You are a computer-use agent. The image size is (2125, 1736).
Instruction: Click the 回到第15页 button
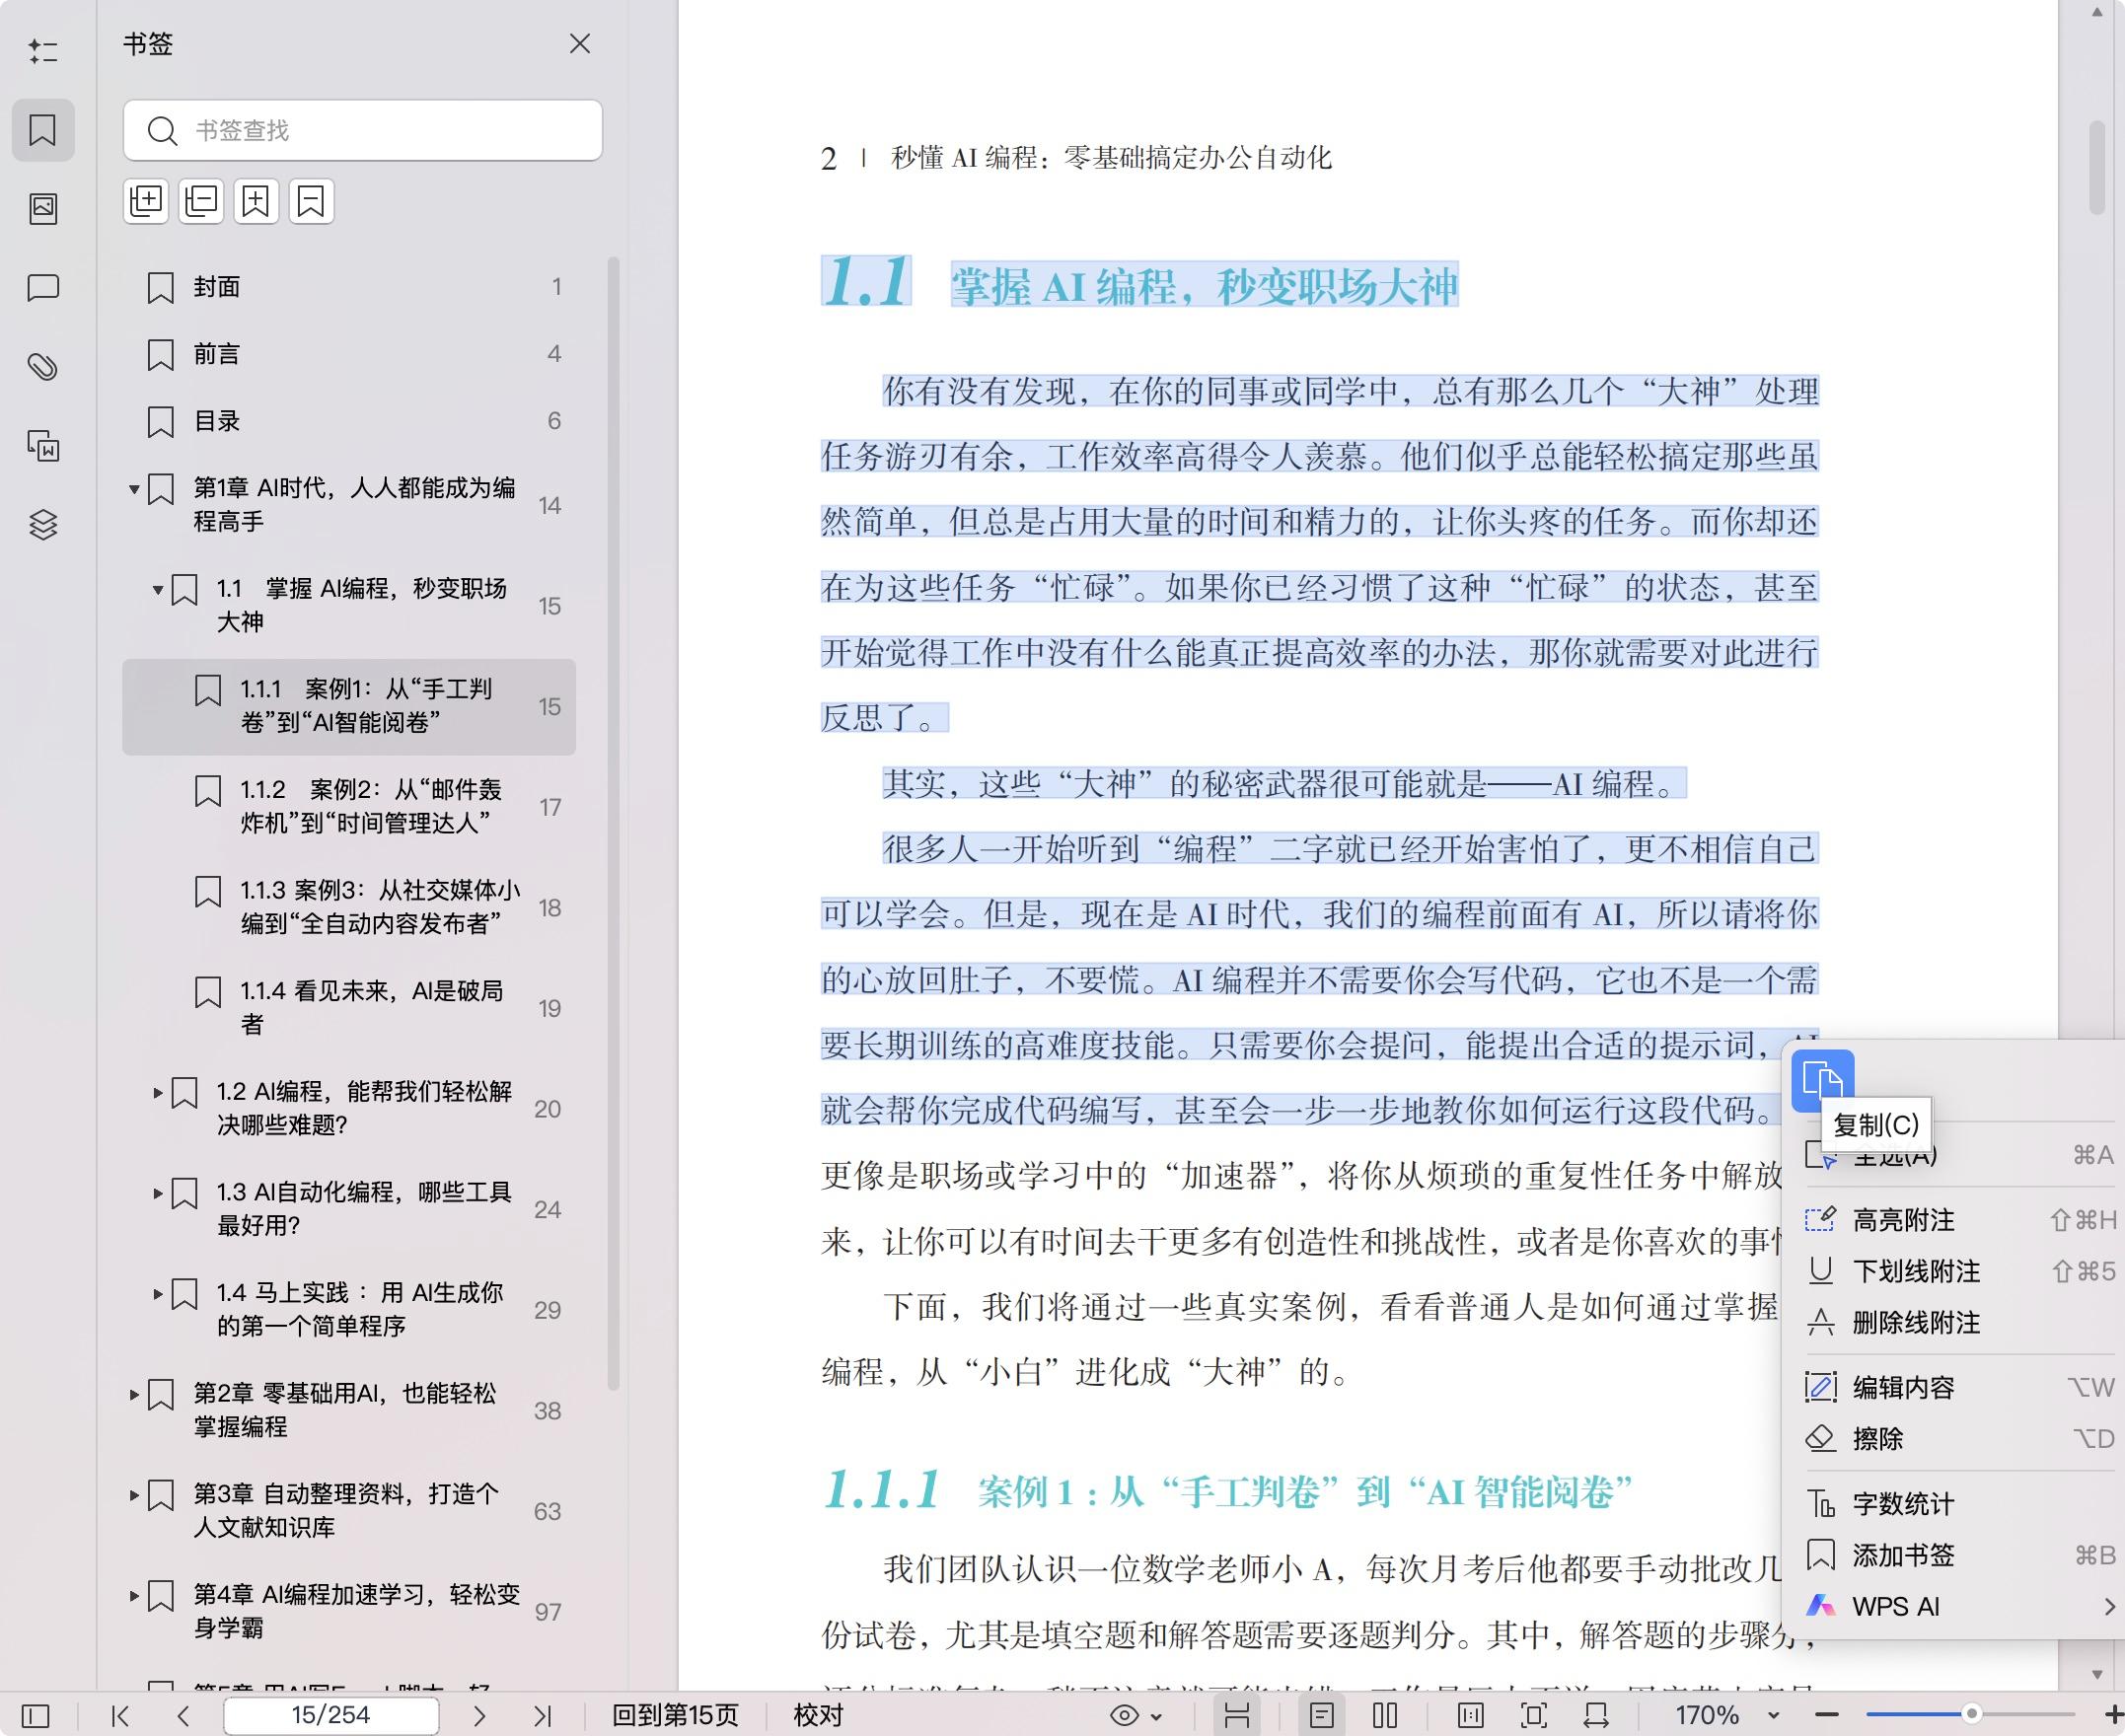point(675,1716)
